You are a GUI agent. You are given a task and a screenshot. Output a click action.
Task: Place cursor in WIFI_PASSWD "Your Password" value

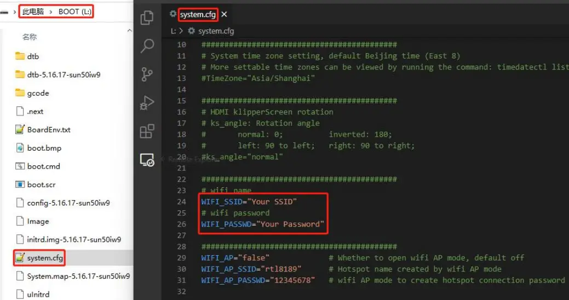tap(290, 224)
